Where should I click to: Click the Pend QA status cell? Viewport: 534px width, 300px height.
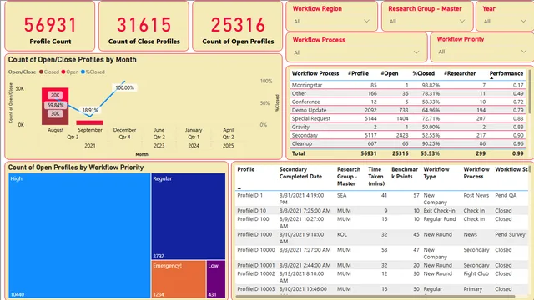click(506, 195)
